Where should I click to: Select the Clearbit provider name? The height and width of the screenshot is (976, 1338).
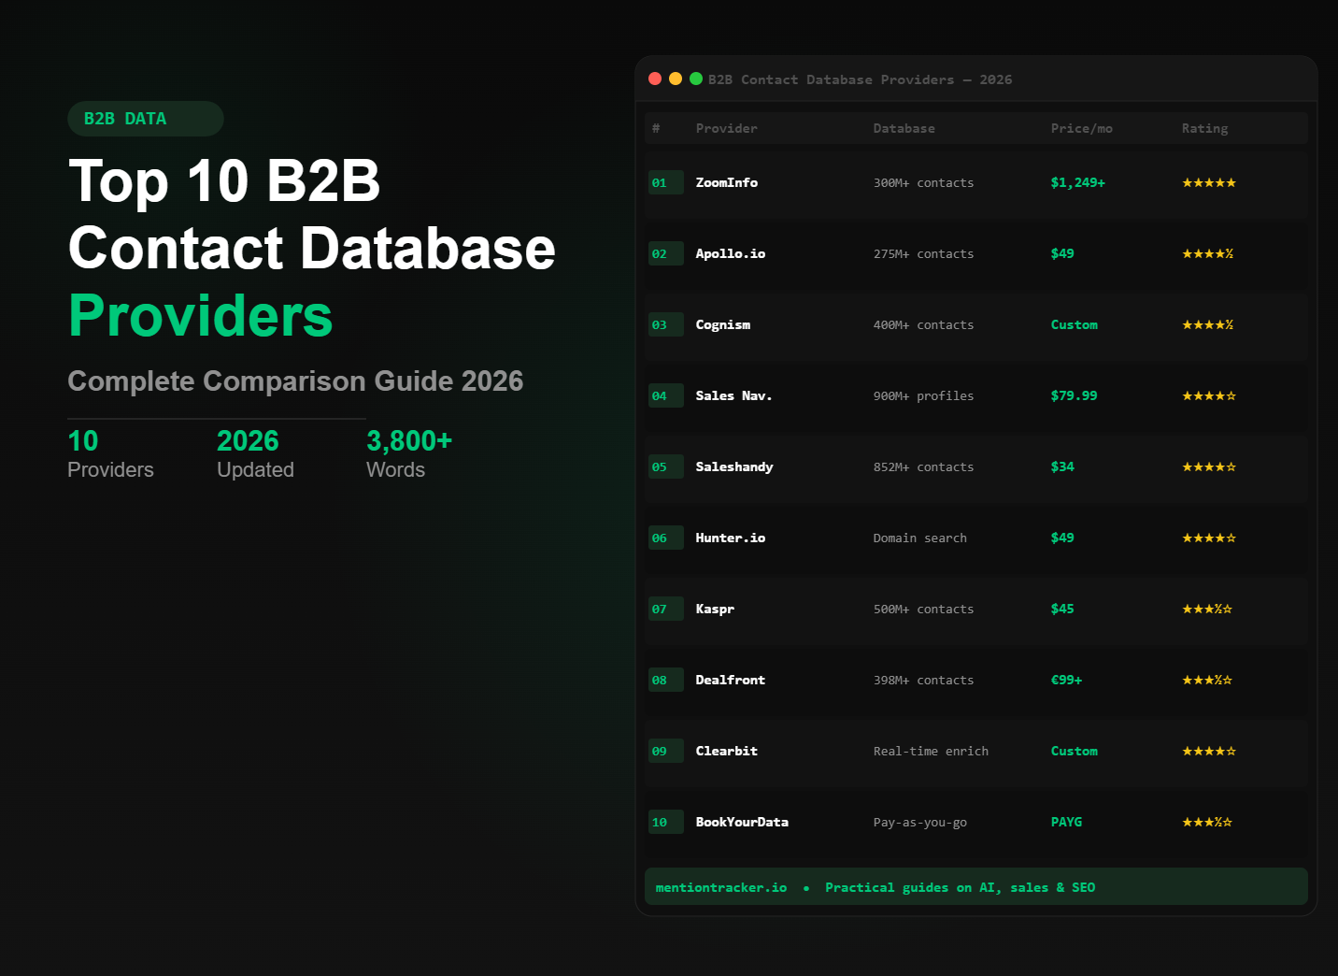727,752
